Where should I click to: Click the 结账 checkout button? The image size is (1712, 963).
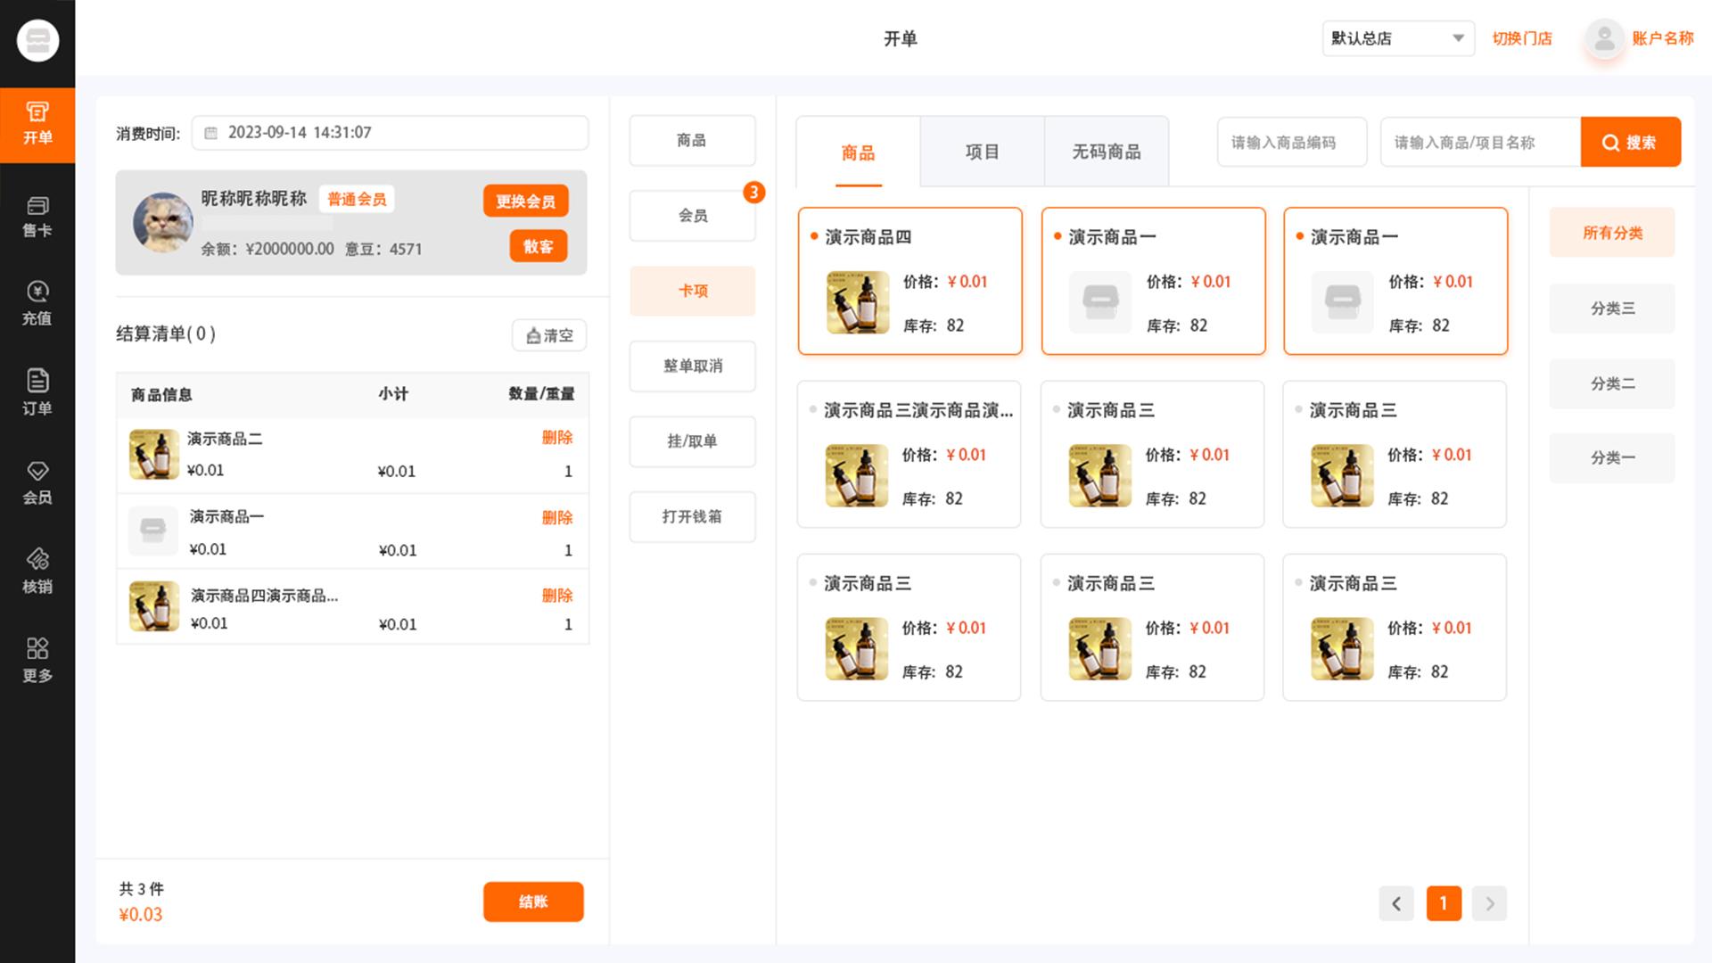click(533, 901)
